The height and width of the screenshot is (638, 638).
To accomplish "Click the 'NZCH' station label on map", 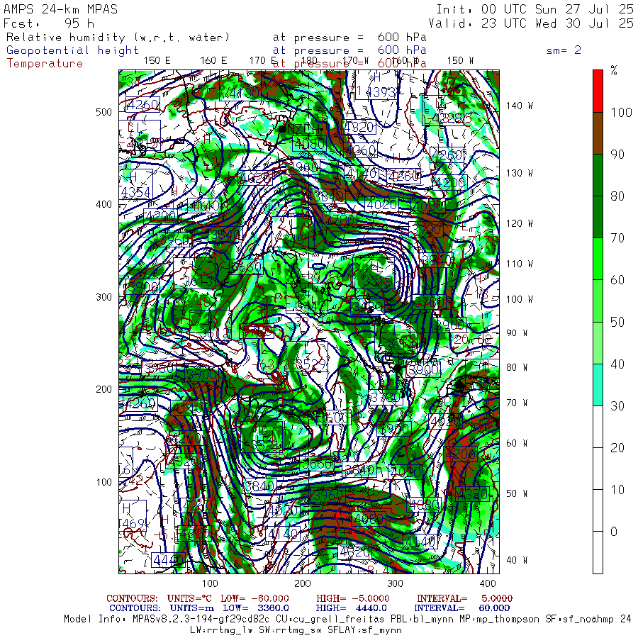I will (x=304, y=130).
